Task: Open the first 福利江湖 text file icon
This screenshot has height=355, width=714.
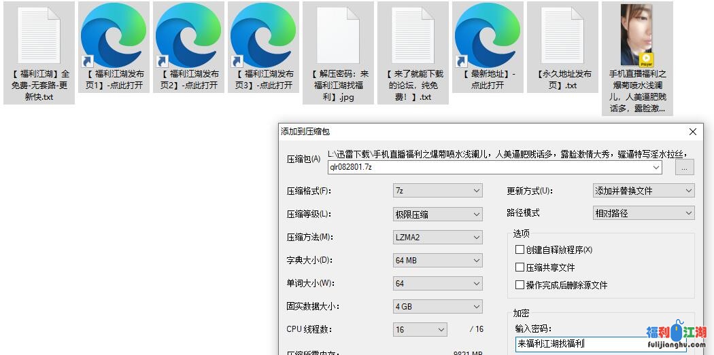Action: point(38,35)
